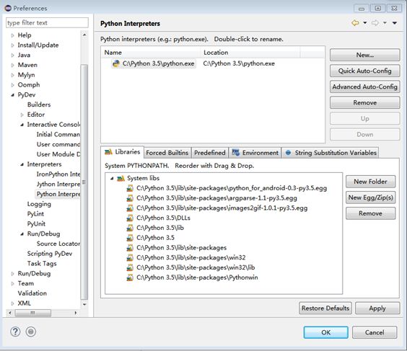Image resolution: width=407 pixels, height=351 pixels.
Task: Select the Scripting PyDev preference page
Action: tap(50, 254)
